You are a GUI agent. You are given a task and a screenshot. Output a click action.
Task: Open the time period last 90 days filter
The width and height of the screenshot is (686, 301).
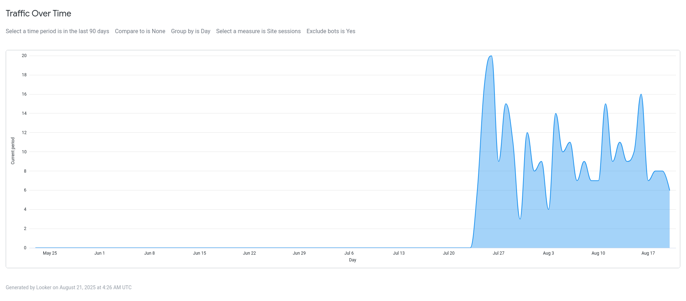point(58,31)
